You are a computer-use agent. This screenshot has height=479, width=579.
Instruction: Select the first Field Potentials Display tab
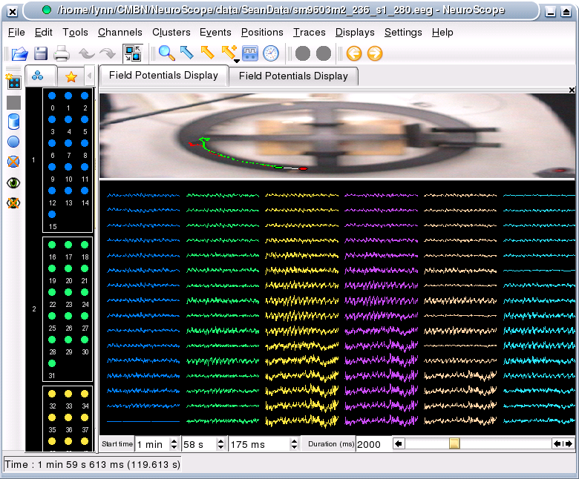pos(163,76)
